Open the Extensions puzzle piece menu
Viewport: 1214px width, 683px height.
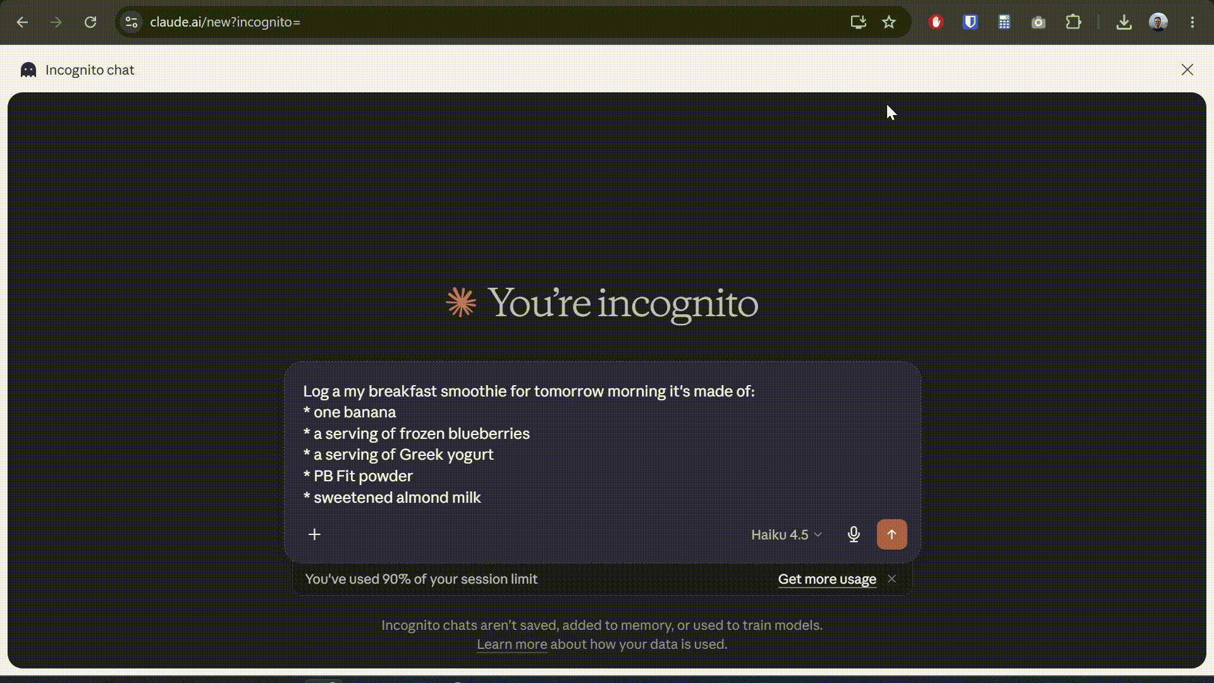pos(1073,22)
